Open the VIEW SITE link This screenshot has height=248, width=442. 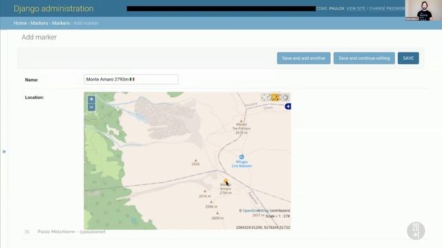(x=356, y=8)
